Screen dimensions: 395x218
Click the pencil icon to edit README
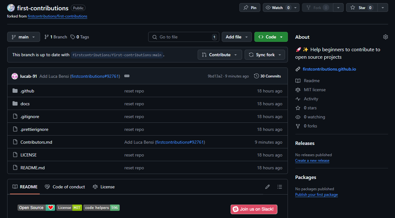click(267, 187)
